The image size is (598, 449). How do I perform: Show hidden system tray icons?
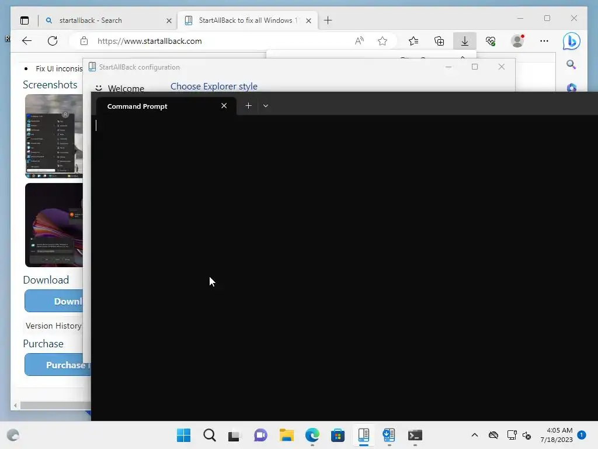pyautogui.click(x=474, y=435)
